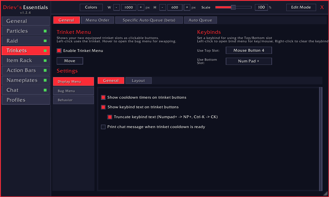The width and height of the screenshot is (329, 197).
Task: Switch to the Menu Order tab
Action: pyautogui.click(x=97, y=20)
